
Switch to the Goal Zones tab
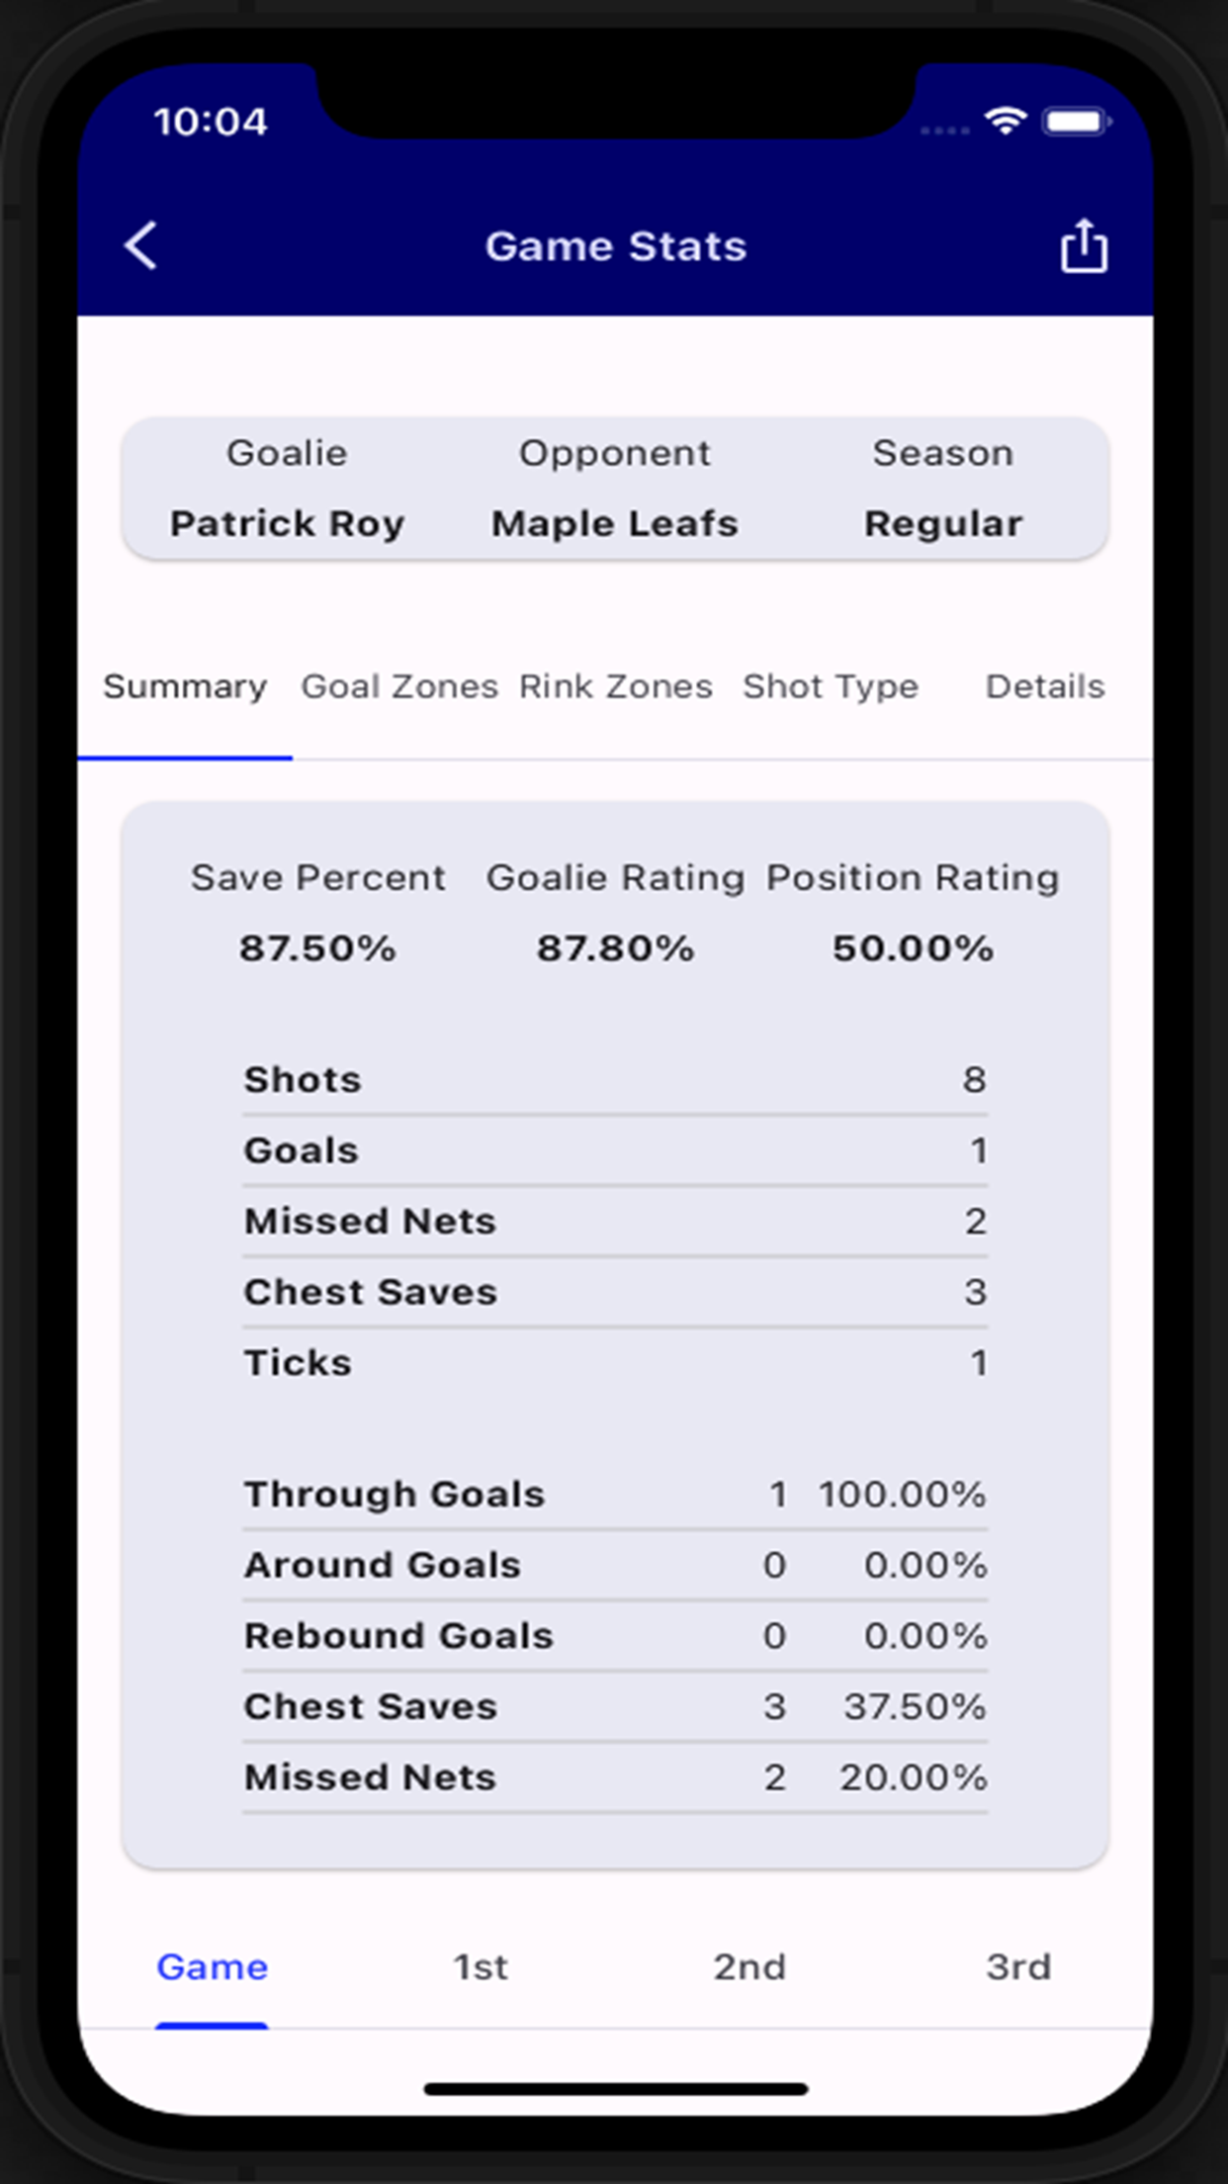click(x=399, y=686)
